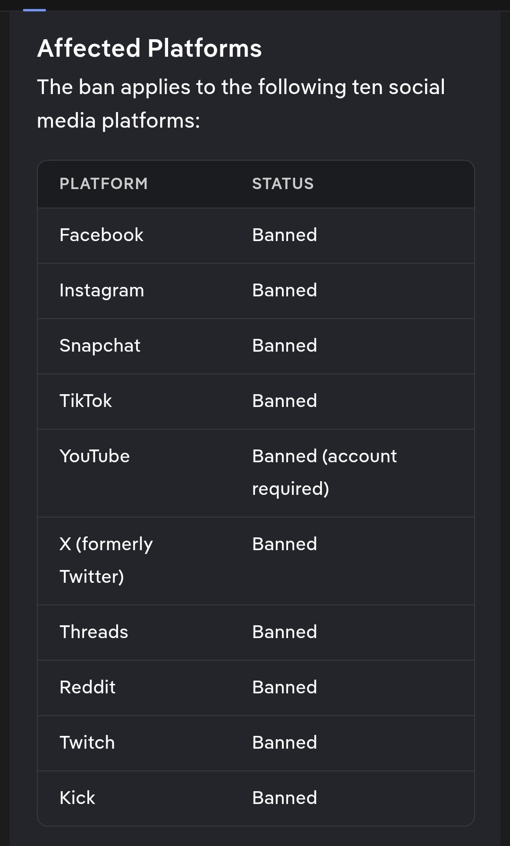Viewport: 510px width, 846px height.
Task: Select the Reddit platform cell
Action: pyautogui.click(x=87, y=687)
